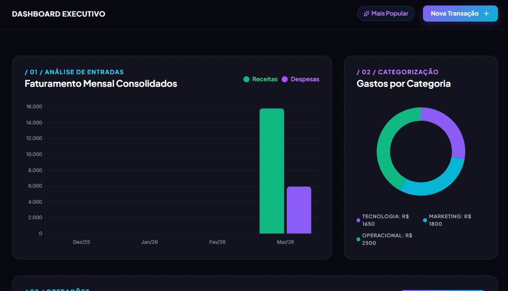Click the Faturamento Mensal Consolidados heading
Image resolution: width=508 pixels, height=291 pixels.
tap(101, 84)
